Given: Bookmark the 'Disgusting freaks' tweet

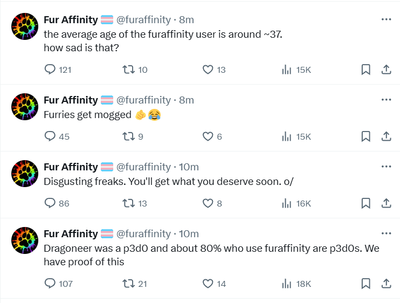Looking at the screenshot, I should (x=365, y=203).
